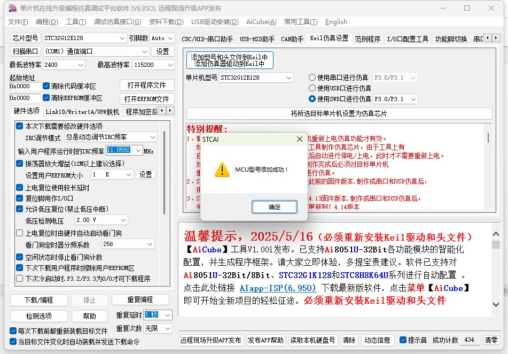The height and width of the screenshot is (354, 508).
Task: Click the warning icon in STCAI dialog
Action: [x=222, y=170]
